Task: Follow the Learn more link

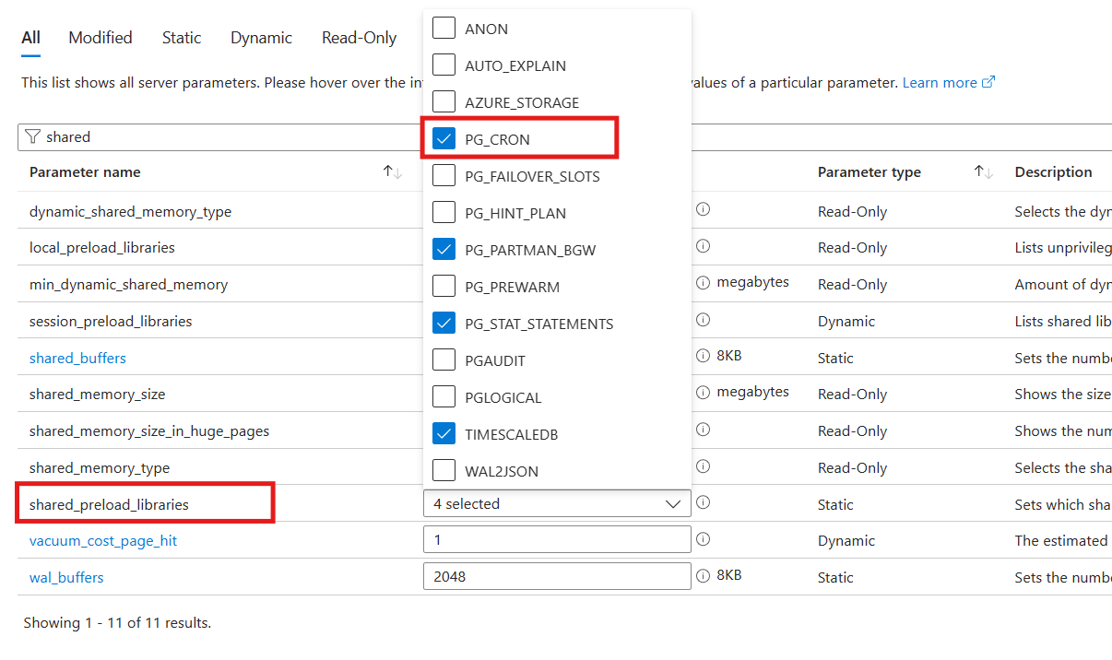Action: point(941,82)
